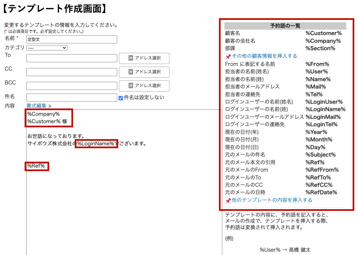This screenshot has width=357, height=255.
Task: Click 他のテンプレートの内容を挿入する link
Action: (x=272, y=200)
